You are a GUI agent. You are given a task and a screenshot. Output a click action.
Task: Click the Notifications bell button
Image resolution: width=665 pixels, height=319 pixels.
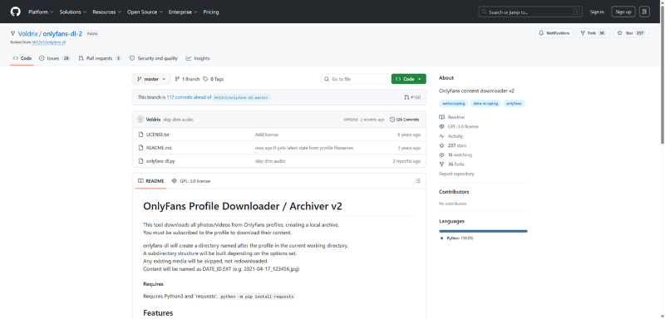click(554, 33)
